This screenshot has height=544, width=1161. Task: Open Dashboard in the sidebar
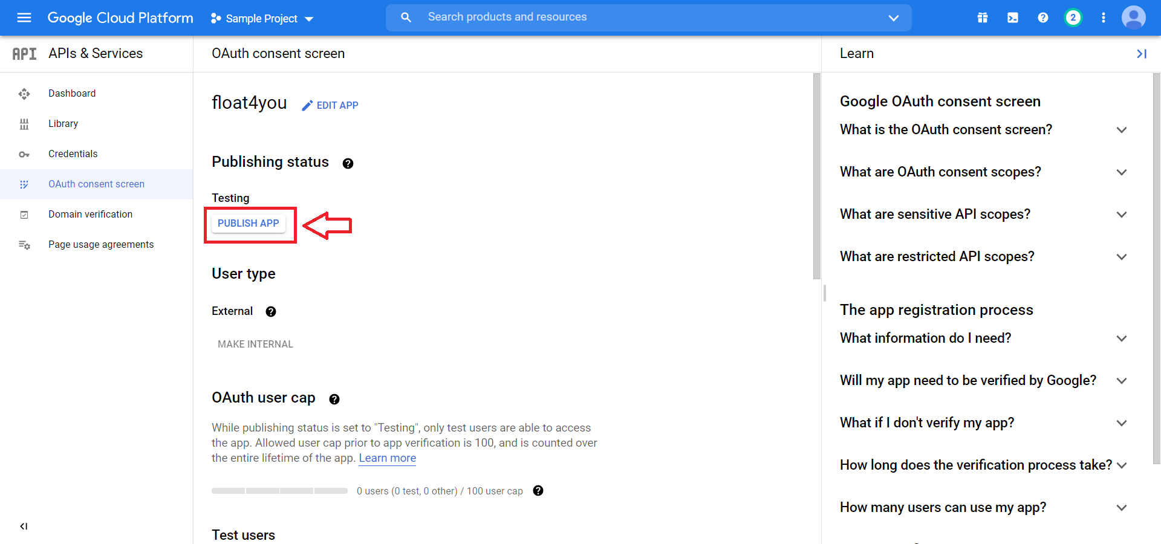(x=72, y=93)
